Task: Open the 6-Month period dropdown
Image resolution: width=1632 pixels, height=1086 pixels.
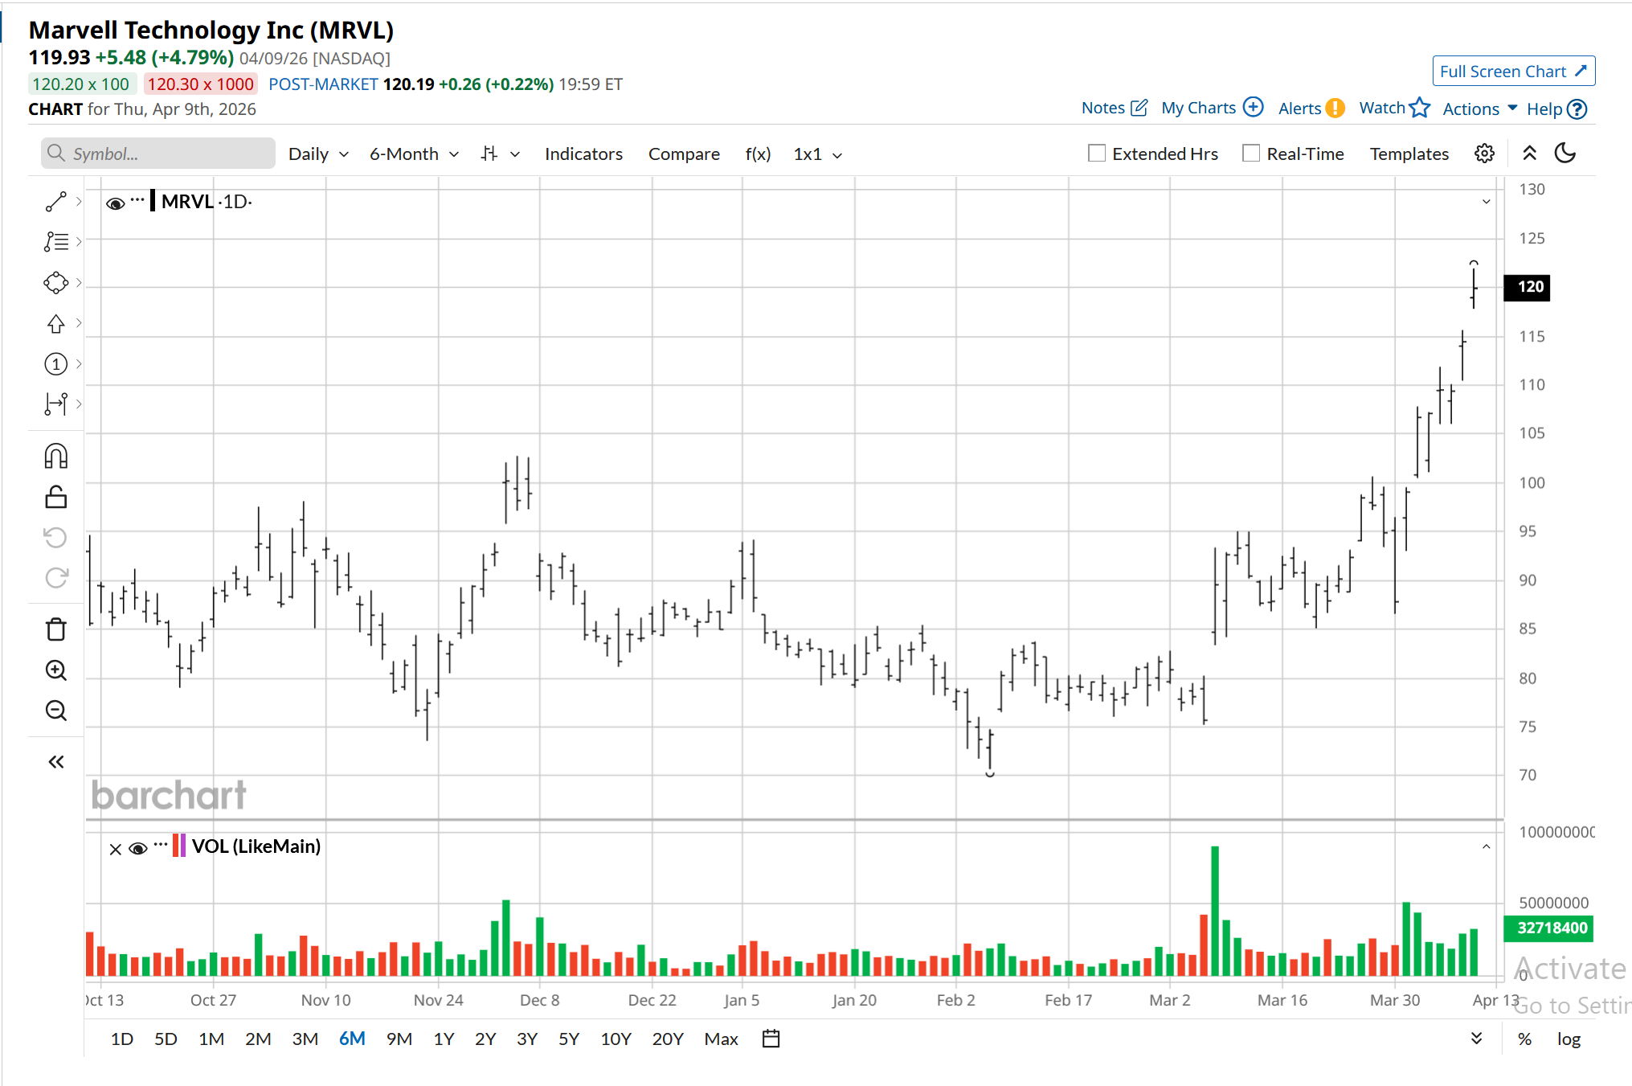Action: (414, 154)
